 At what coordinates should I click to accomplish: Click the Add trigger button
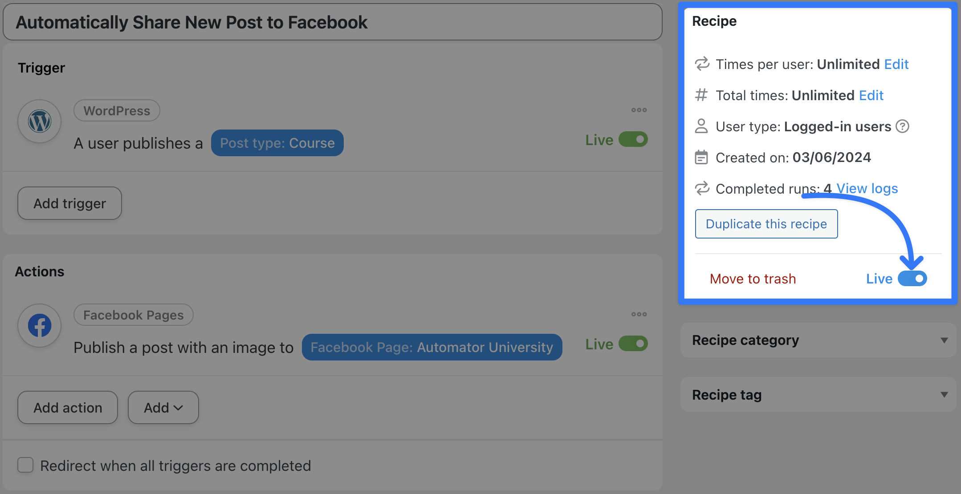click(69, 203)
